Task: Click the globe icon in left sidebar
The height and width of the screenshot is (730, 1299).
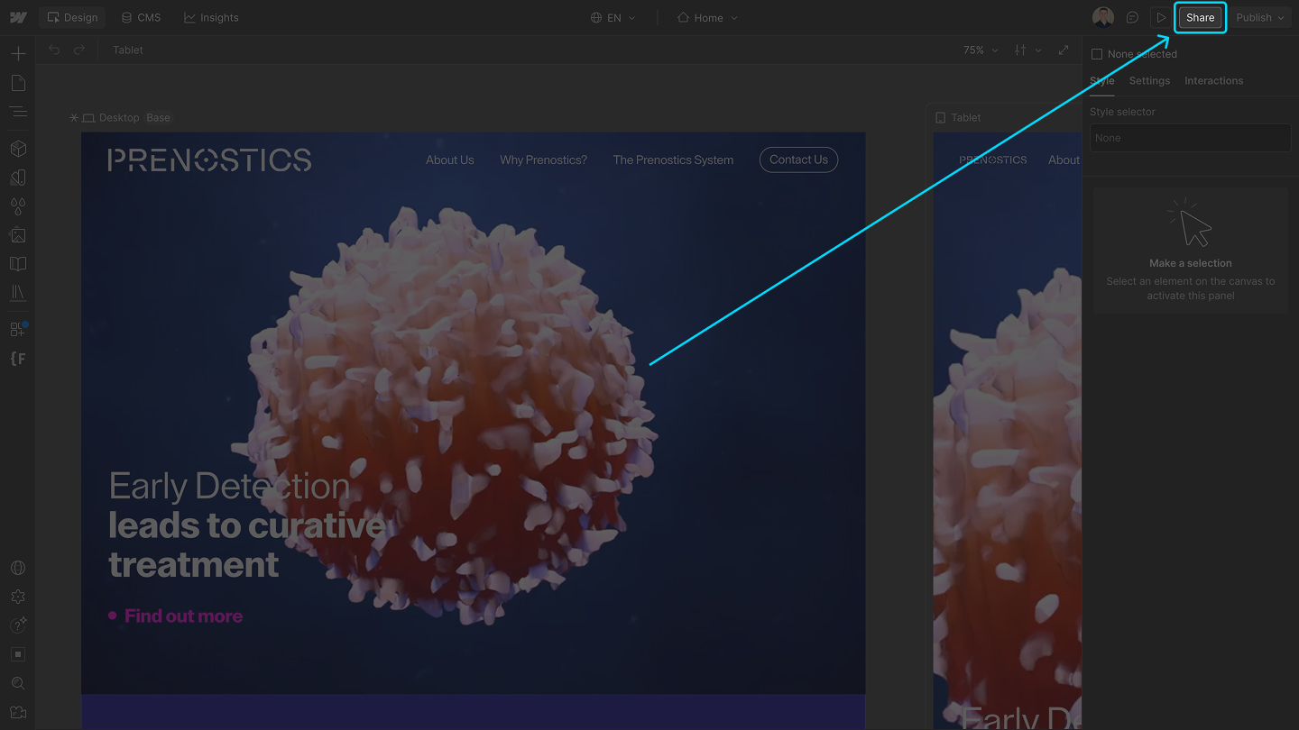Action: coord(18,568)
